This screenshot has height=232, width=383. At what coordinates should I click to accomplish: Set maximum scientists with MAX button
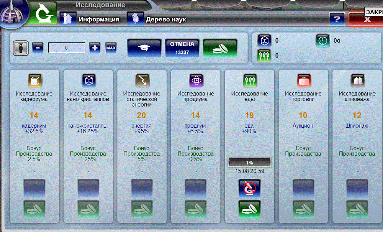(111, 48)
